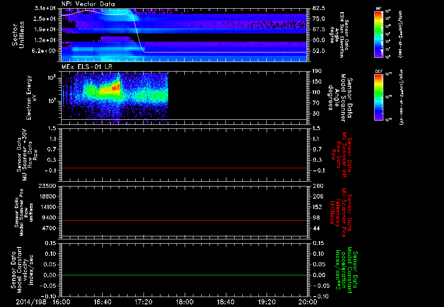Click the 260 telemetry tick value
The image size is (444, 307).
[318, 186]
